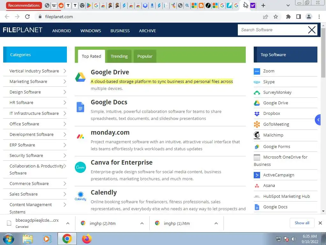Click the Skype icon in Top Software
The image size is (326, 245).
[257, 82]
